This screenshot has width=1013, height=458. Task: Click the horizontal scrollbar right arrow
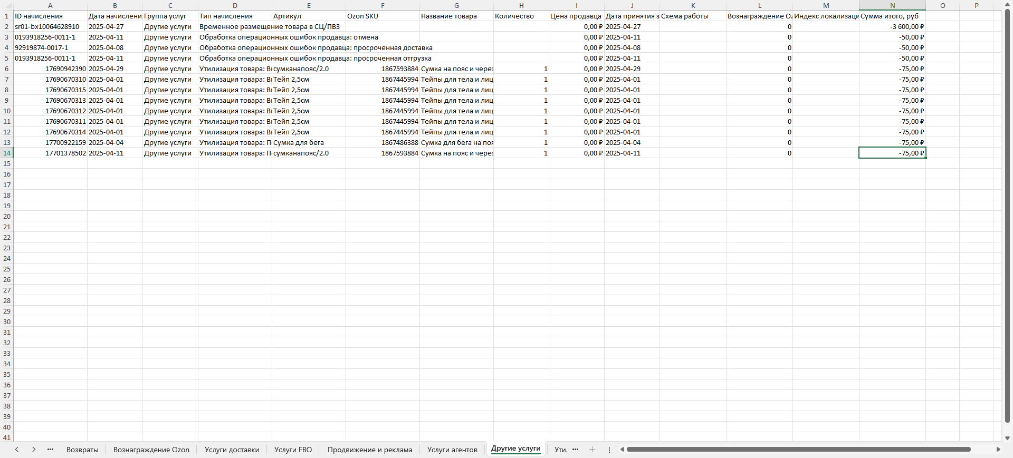point(998,450)
